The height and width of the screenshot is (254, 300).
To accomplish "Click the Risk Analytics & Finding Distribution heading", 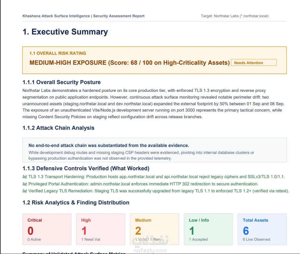I will click(x=76, y=203).
